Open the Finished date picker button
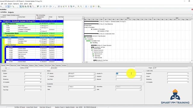Viewport: 193px width, 108px height. 94,76
